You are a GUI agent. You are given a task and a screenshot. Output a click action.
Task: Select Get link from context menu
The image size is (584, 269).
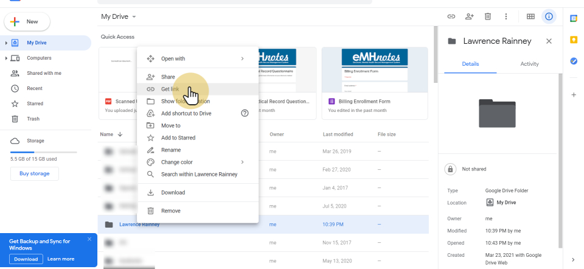pos(170,89)
